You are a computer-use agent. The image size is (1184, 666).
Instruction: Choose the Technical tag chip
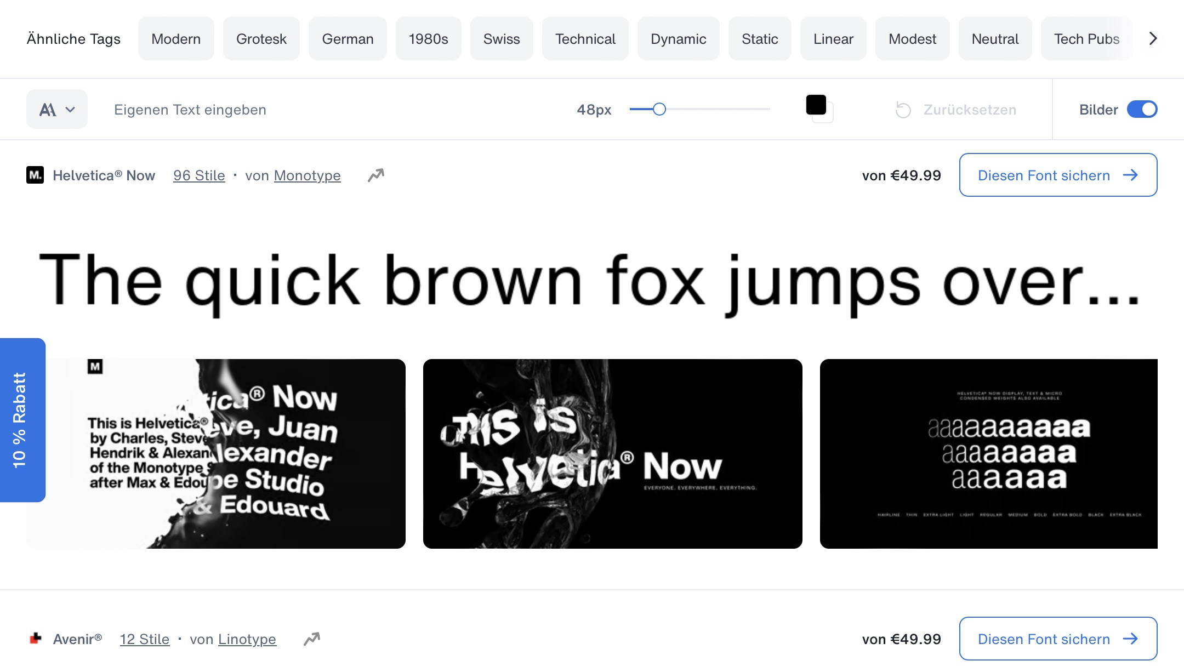585,39
